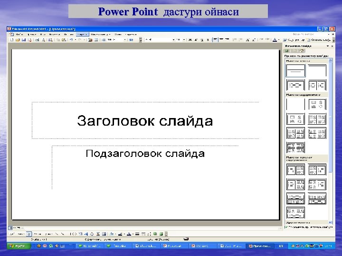The image size is (342, 256).
Task: Click the Конструктор (Design) button
Action: [294, 40]
